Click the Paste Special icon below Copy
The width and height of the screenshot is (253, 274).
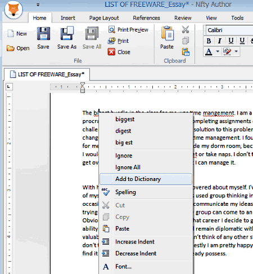[x=186, y=52]
